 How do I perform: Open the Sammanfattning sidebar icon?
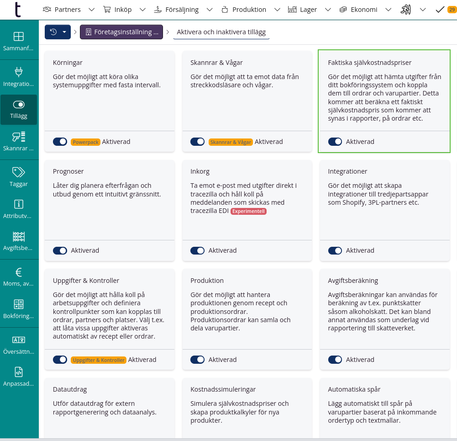pos(19,37)
